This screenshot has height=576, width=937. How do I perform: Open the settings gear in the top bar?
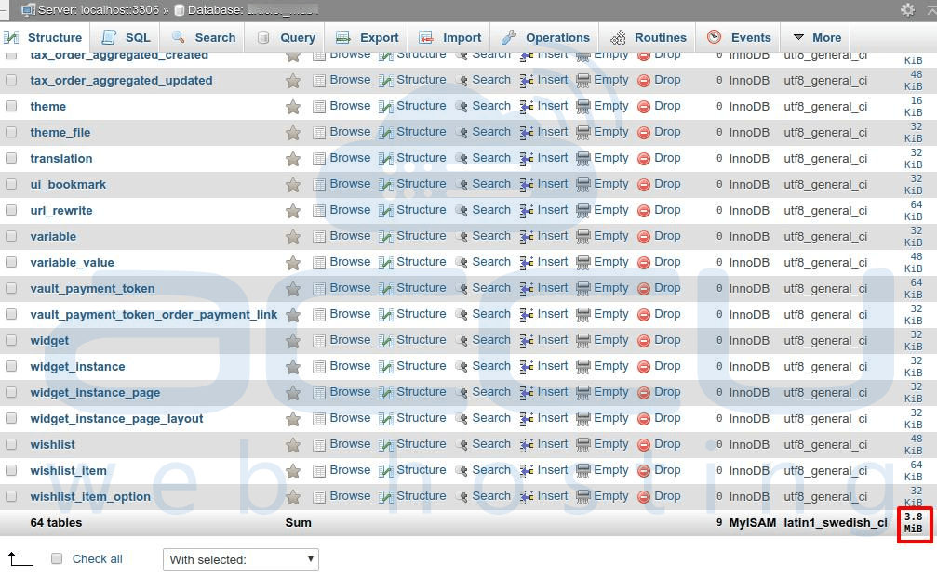pyautogui.click(x=908, y=8)
